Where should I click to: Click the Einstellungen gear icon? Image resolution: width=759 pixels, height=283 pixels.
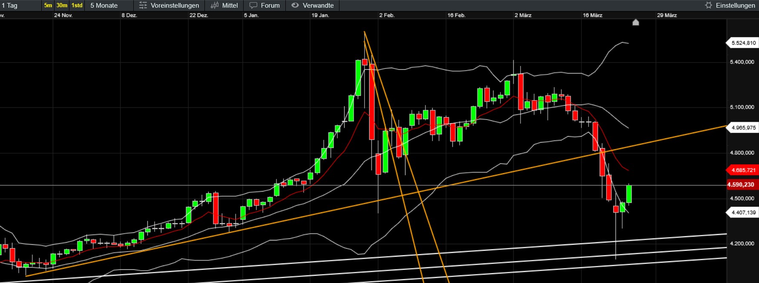point(708,6)
